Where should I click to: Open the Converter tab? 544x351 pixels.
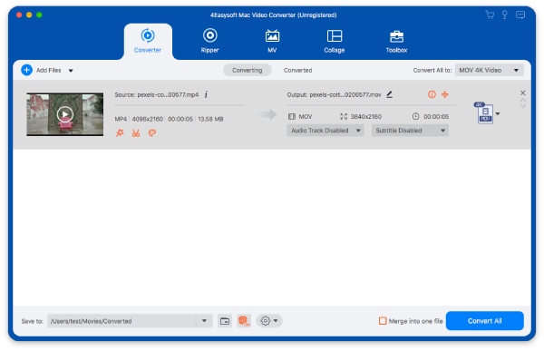click(148, 42)
